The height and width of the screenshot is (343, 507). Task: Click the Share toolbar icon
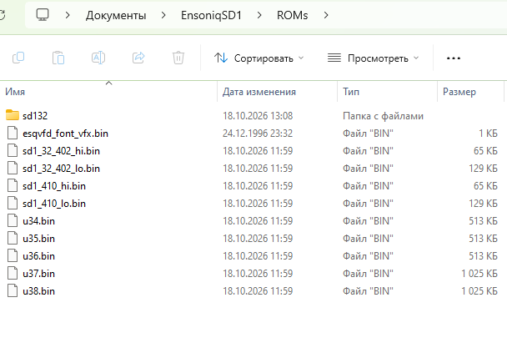[138, 58]
